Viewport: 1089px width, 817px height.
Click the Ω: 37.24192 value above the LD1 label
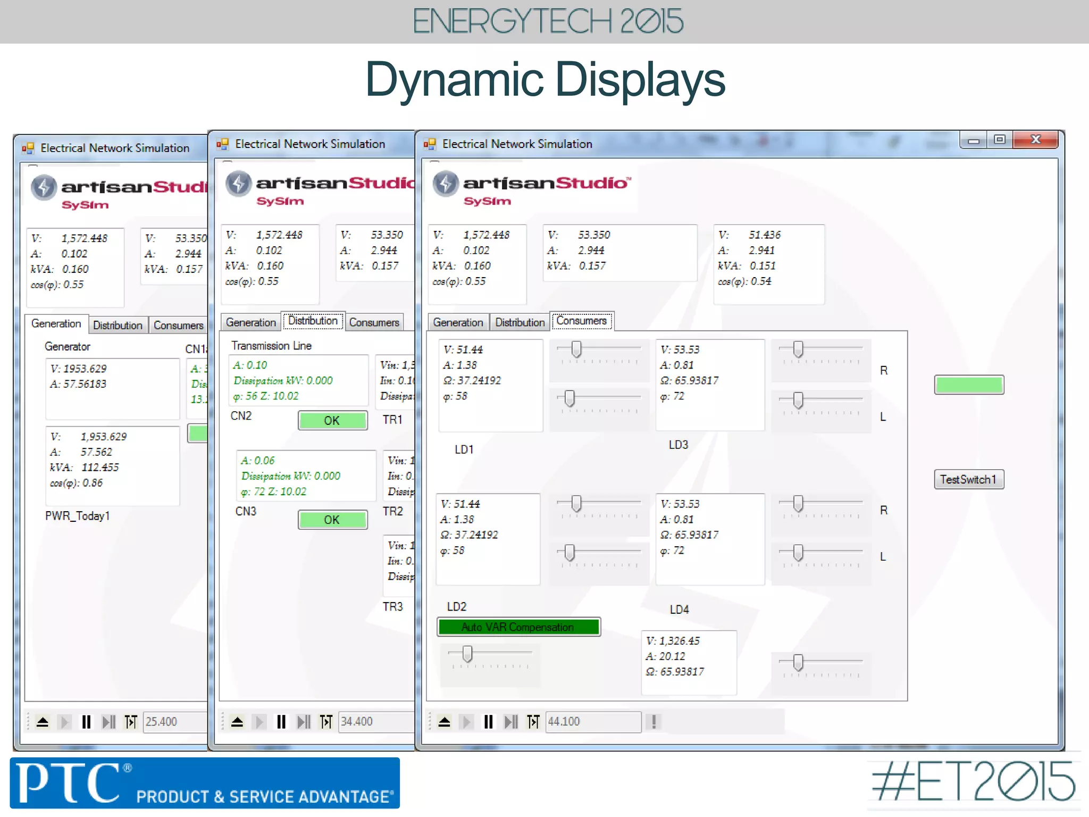(x=472, y=381)
